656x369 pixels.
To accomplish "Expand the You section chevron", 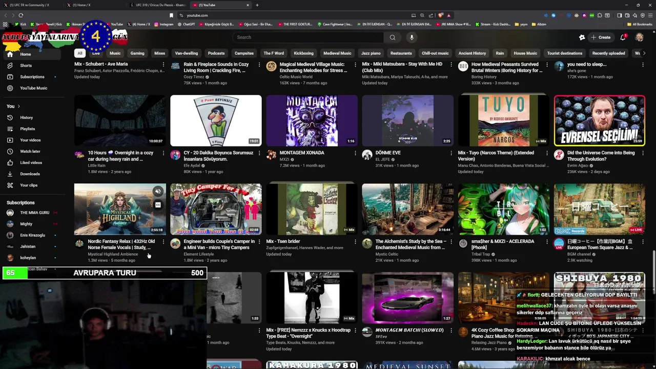I will pos(19,106).
